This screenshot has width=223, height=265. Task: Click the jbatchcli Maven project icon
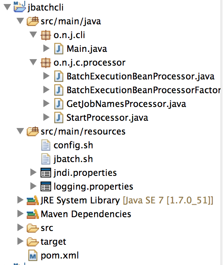19,7
